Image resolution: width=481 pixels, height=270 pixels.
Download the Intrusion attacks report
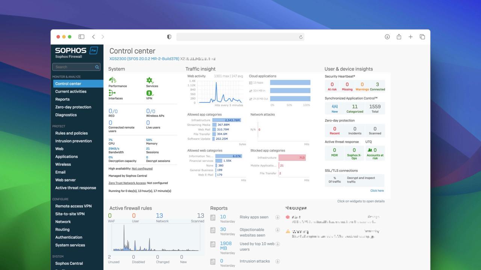click(278, 261)
